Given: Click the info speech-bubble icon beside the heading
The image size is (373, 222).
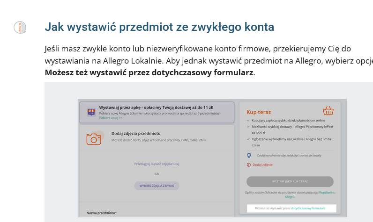Looking at the screenshot, I should click(20, 28).
